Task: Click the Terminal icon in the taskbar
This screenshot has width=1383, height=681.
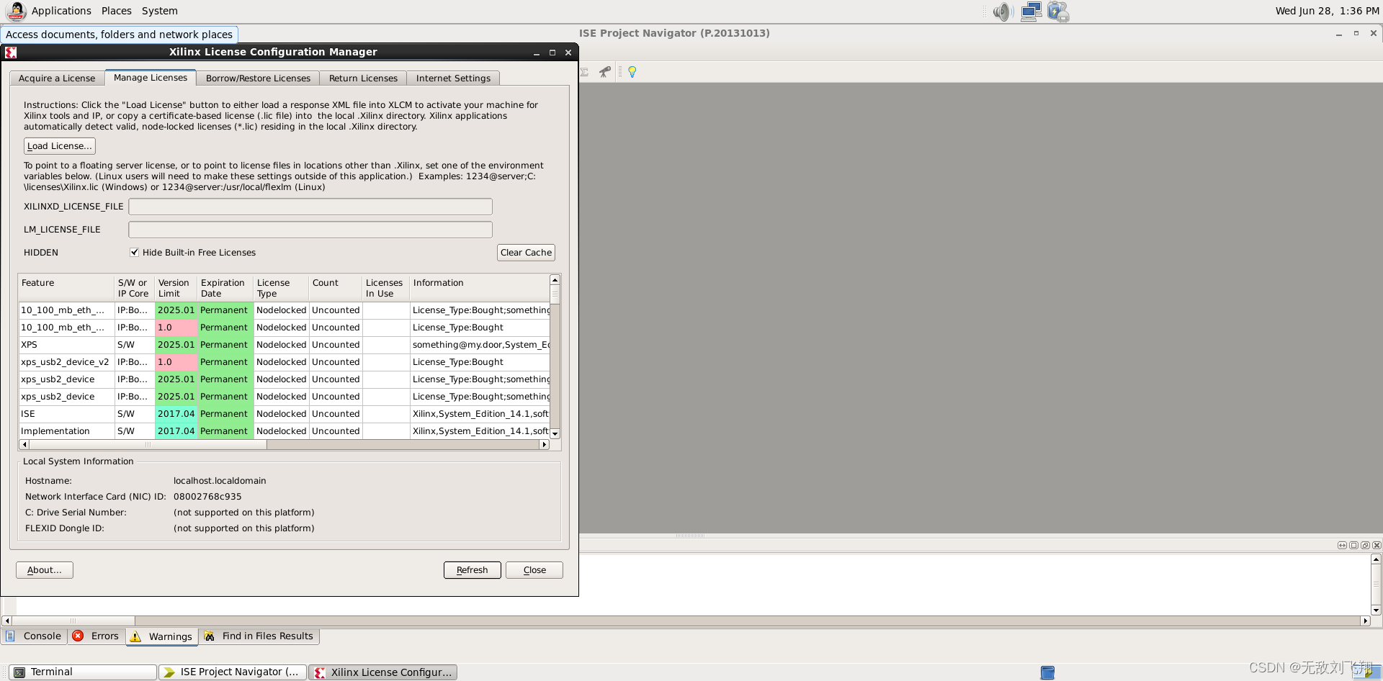Action: coord(19,672)
